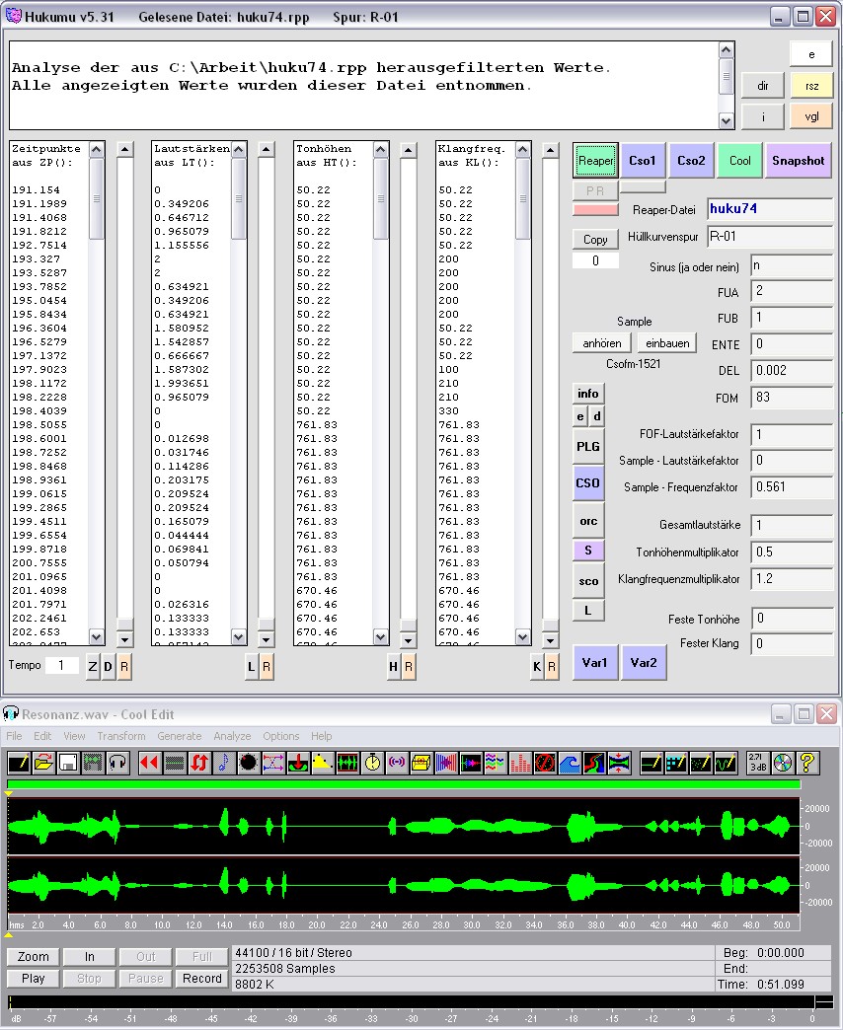The height and width of the screenshot is (1030, 843).
Task: Click the stopwatch Delay icon
Action: click(x=372, y=763)
